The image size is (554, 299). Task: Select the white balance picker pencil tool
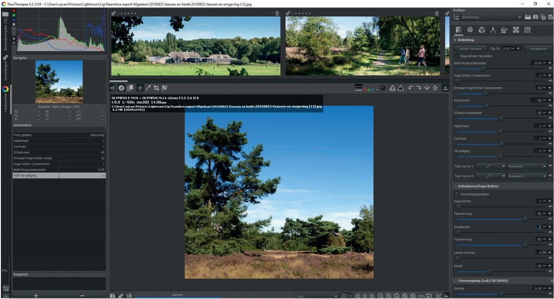tap(148, 88)
